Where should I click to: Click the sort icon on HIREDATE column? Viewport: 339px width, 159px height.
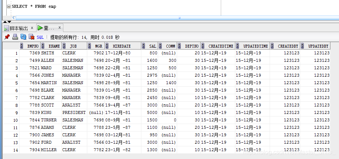coord(107,46)
